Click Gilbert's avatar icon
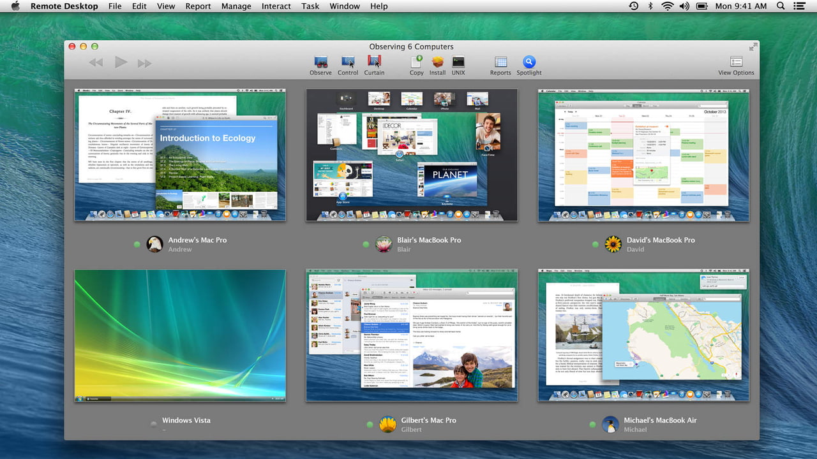 tap(387, 425)
